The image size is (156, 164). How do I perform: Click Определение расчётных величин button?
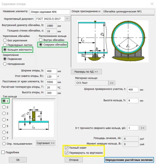tap(129, 160)
